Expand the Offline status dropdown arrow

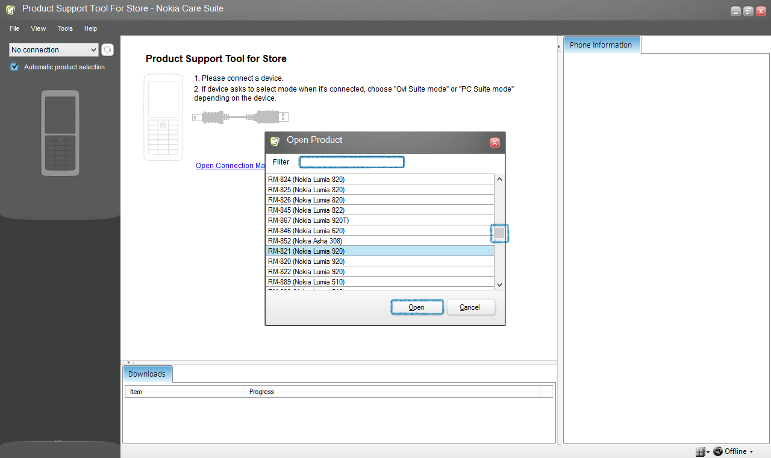751,452
